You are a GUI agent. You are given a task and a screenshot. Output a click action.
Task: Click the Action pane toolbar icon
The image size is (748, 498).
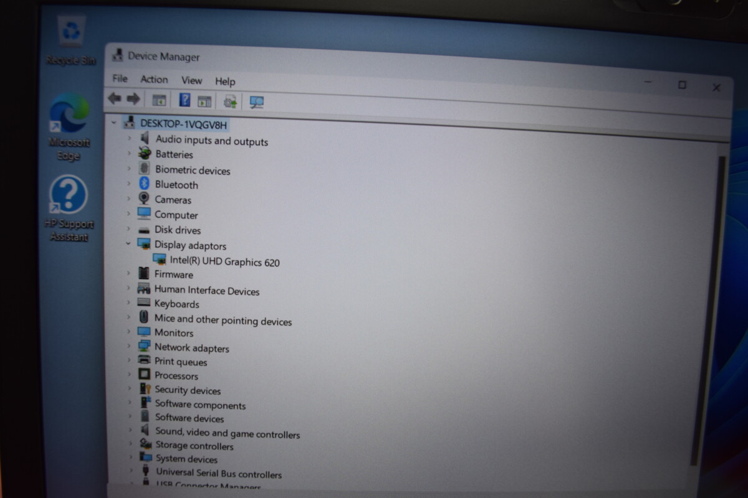coord(204,101)
